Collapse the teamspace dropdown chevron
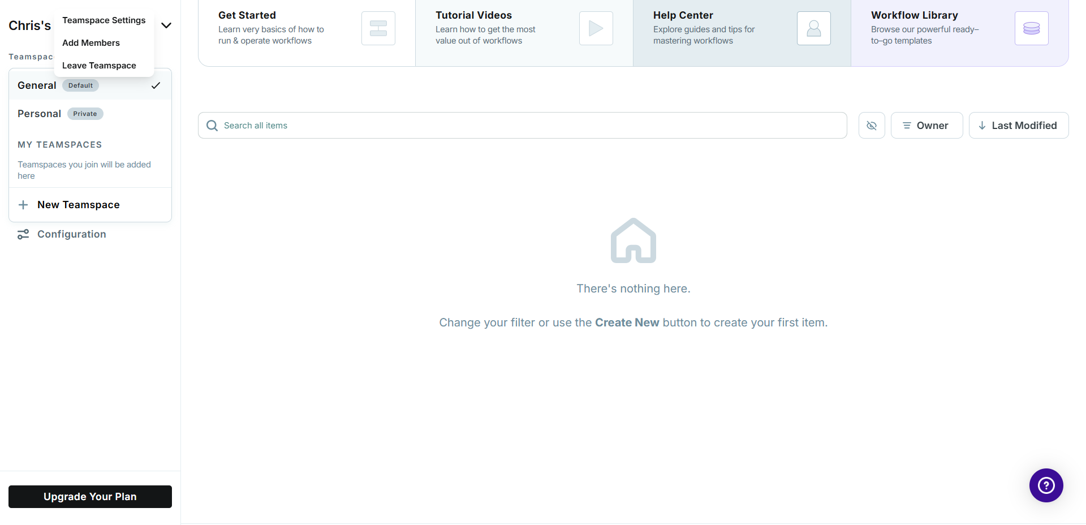Image resolution: width=1086 pixels, height=525 pixels. coord(166,25)
